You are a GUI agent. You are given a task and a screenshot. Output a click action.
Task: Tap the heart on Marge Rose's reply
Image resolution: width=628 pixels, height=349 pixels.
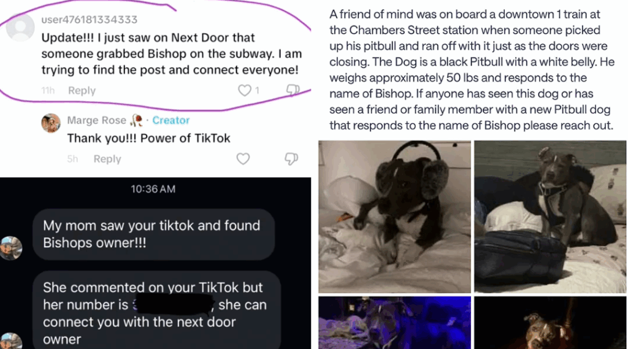click(x=243, y=159)
